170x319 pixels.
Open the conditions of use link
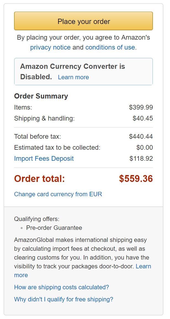110,47
